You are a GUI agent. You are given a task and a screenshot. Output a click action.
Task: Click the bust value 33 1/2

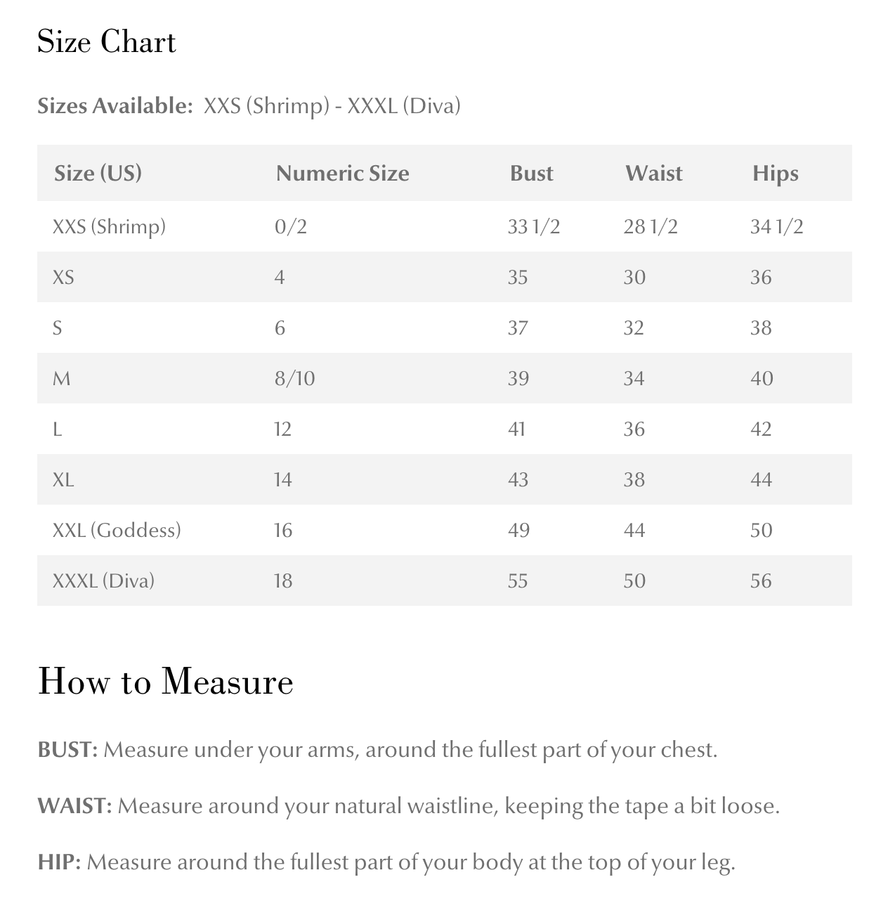[x=533, y=226]
